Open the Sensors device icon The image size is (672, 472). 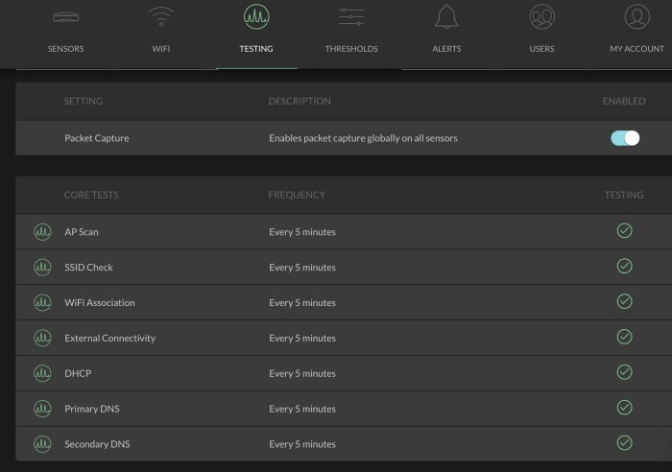coord(65,17)
